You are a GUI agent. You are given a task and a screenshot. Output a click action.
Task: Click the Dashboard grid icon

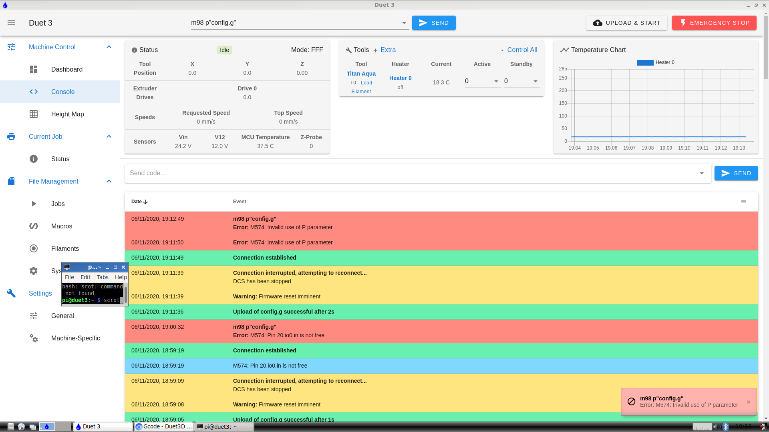click(34, 69)
